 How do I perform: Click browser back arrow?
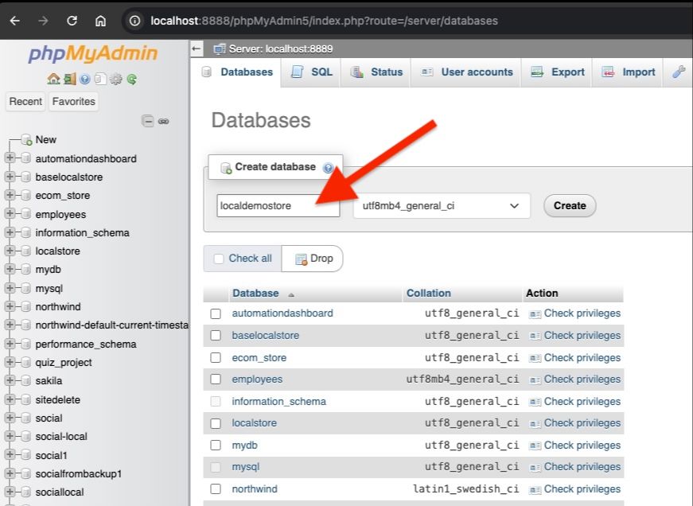tap(14, 21)
